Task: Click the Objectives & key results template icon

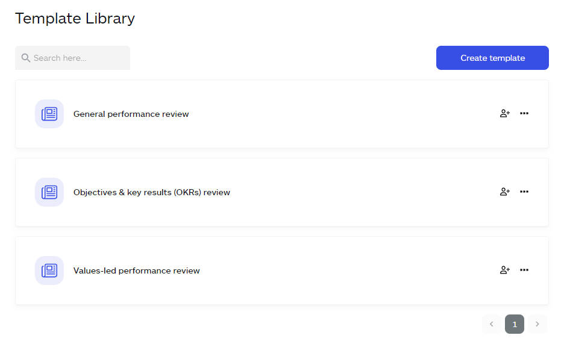Action: click(49, 192)
